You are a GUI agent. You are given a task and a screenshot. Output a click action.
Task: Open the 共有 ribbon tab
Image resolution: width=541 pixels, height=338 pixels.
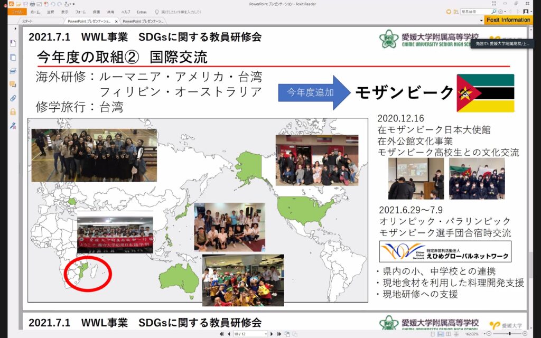coord(110,12)
